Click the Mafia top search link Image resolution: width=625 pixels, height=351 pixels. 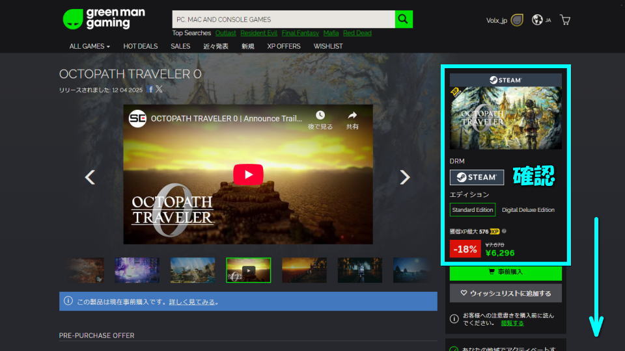[x=331, y=33]
